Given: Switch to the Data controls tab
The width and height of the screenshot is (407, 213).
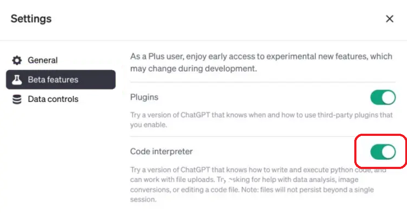Looking at the screenshot, I should pyautogui.click(x=53, y=99).
